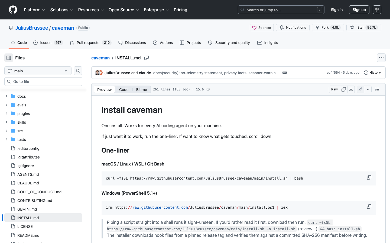This screenshot has width=390, height=243.
Task: Expand the full commit message ellipsis
Action: point(285,73)
